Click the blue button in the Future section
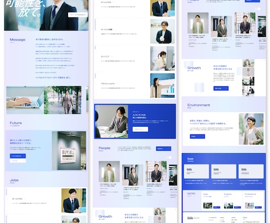270x223 pixels. point(18,156)
